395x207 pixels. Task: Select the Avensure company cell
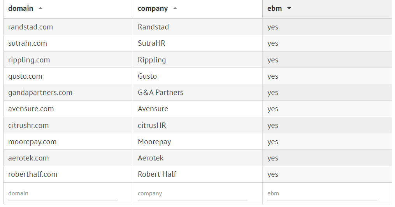(x=153, y=109)
